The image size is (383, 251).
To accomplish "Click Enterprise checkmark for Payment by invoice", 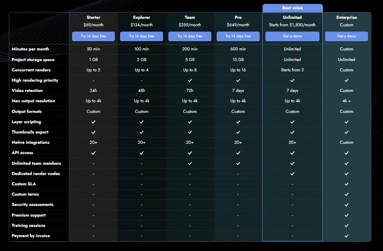I will coord(347,236).
